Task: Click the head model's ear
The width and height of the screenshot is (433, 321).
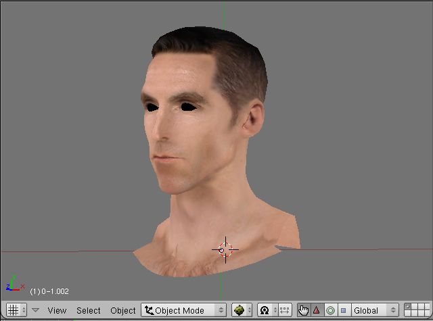Action: (253, 119)
